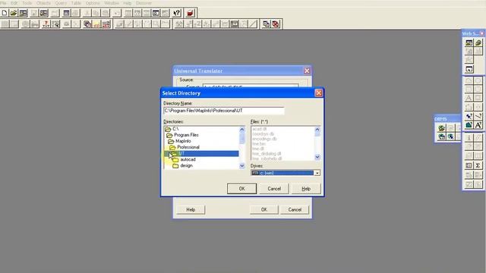The image size is (486, 273).
Task: Click first icon in Web Services palette
Action: coord(469,42)
